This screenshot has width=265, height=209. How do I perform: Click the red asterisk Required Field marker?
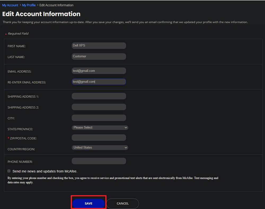(6, 34)
